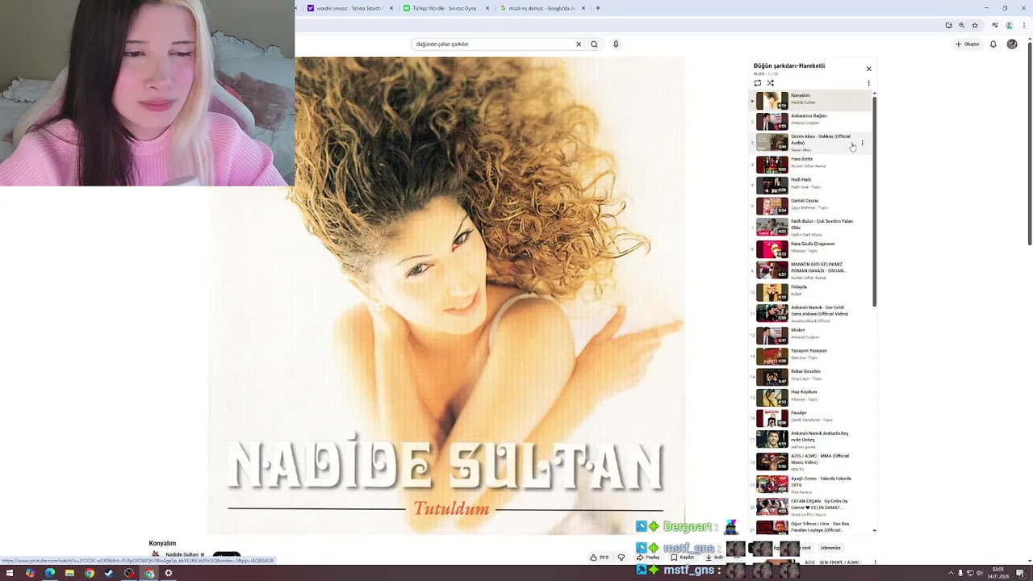Select 'Hap Koydum' playlist entry
This screenshot has width=1033, height=581.
pyautogui.click(x=811, y=397)
